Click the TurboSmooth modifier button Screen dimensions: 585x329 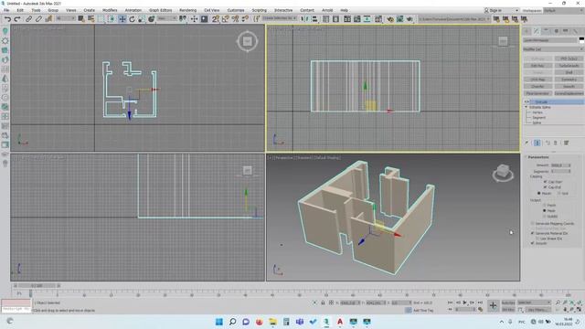tap(569, 66)
